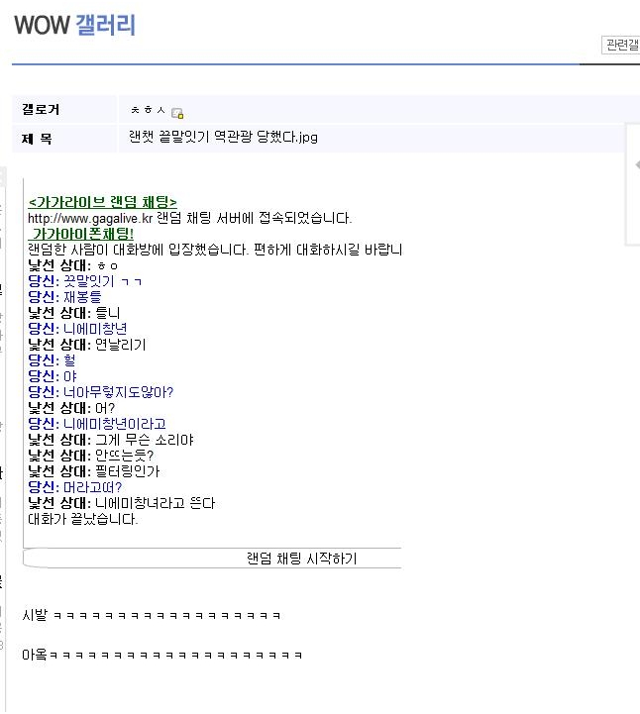Click the chat line 낯선 상대: 안뜨는듯?
Image resolution: width=640 pixels, height=714 pixels.
tap(90, 456)
